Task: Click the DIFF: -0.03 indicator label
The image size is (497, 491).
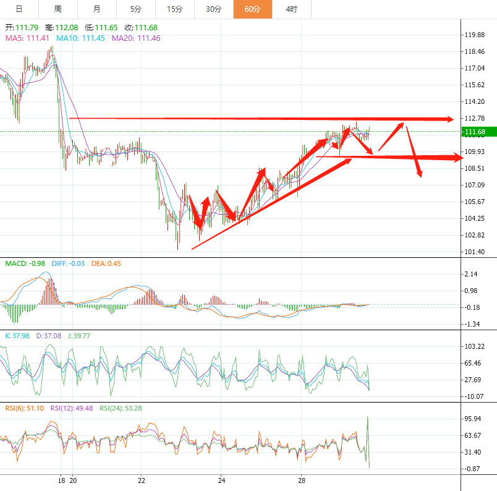Action: click(x=68, y=263)
